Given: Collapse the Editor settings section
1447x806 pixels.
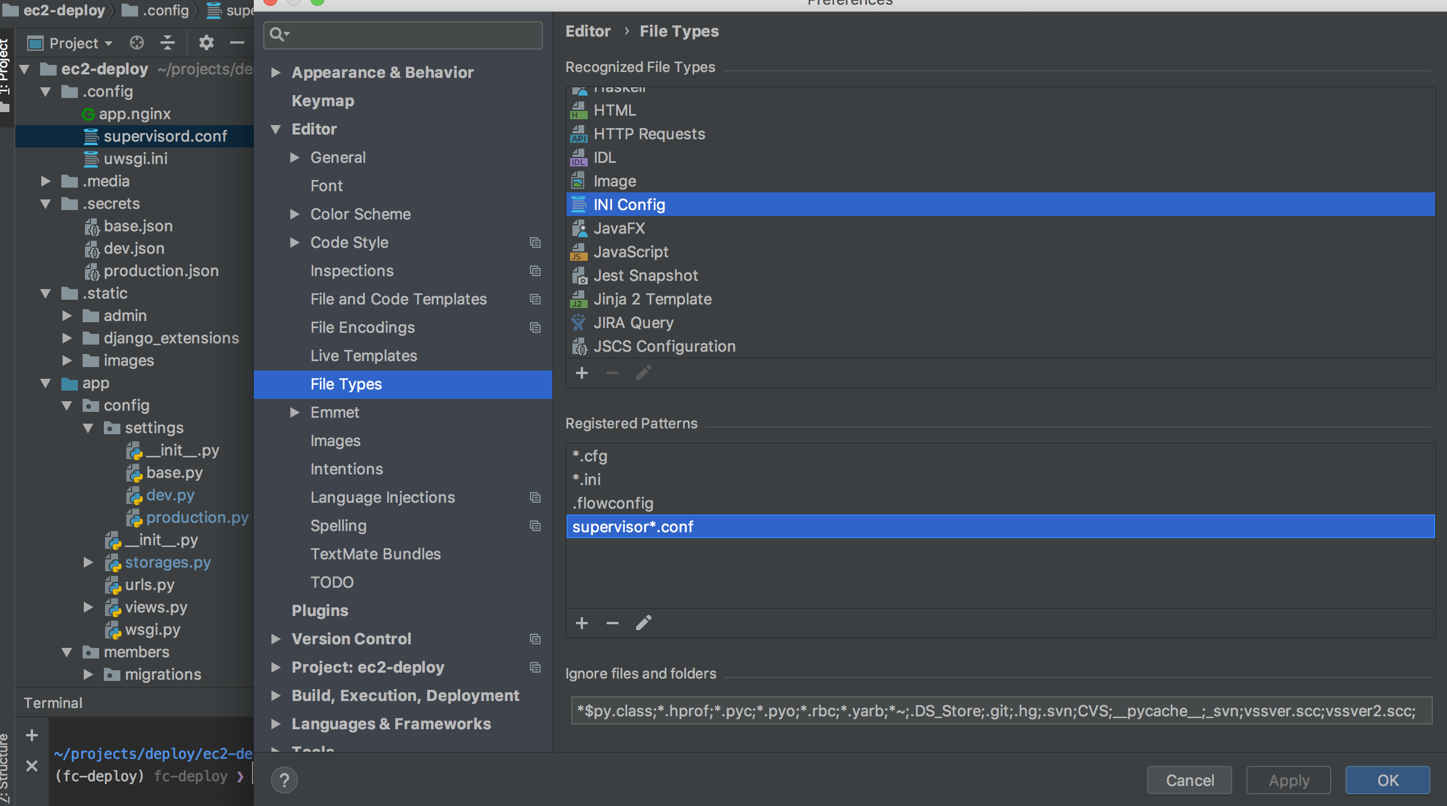Looking at the screenshot, I should tap(275, 129).
